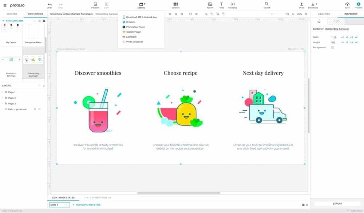Choose Dropbox from the Addons menu
The image size is (364, 213).
pos(129,22)
